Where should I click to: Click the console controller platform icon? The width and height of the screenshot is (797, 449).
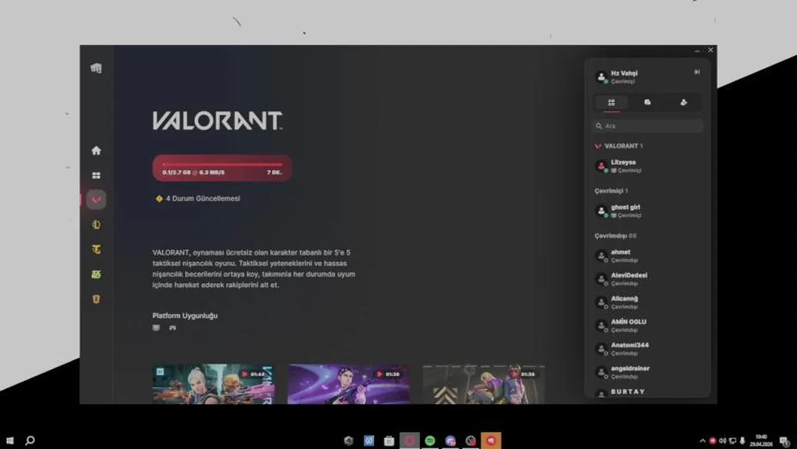click(173, 327)
